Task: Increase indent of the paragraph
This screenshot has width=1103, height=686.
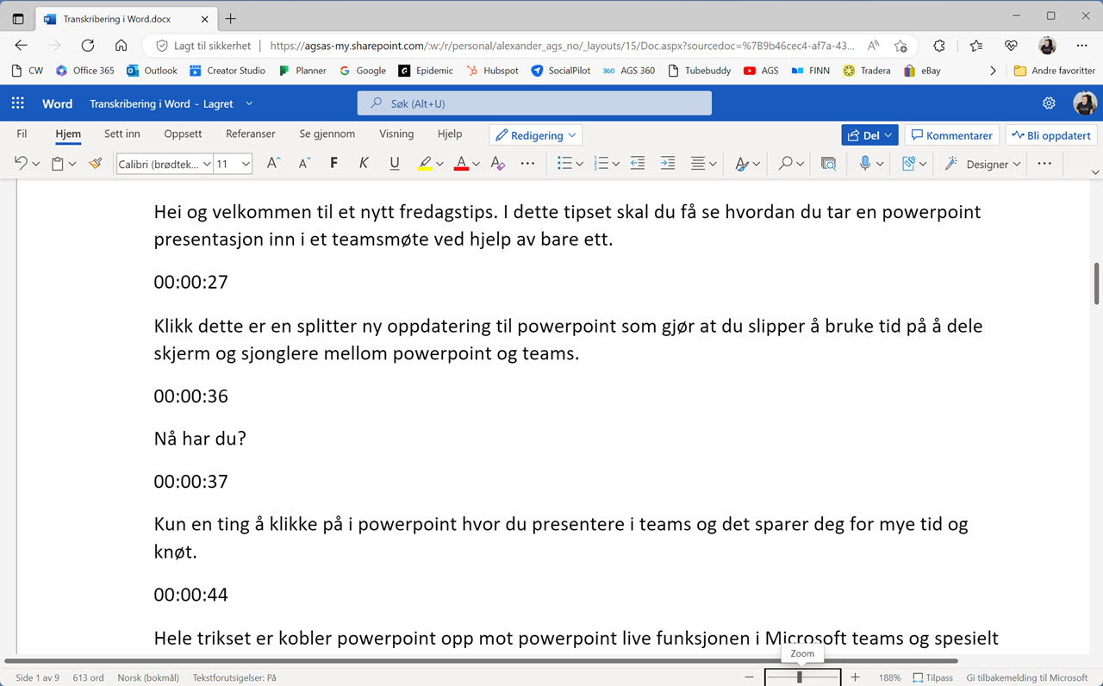Action: 667,163
